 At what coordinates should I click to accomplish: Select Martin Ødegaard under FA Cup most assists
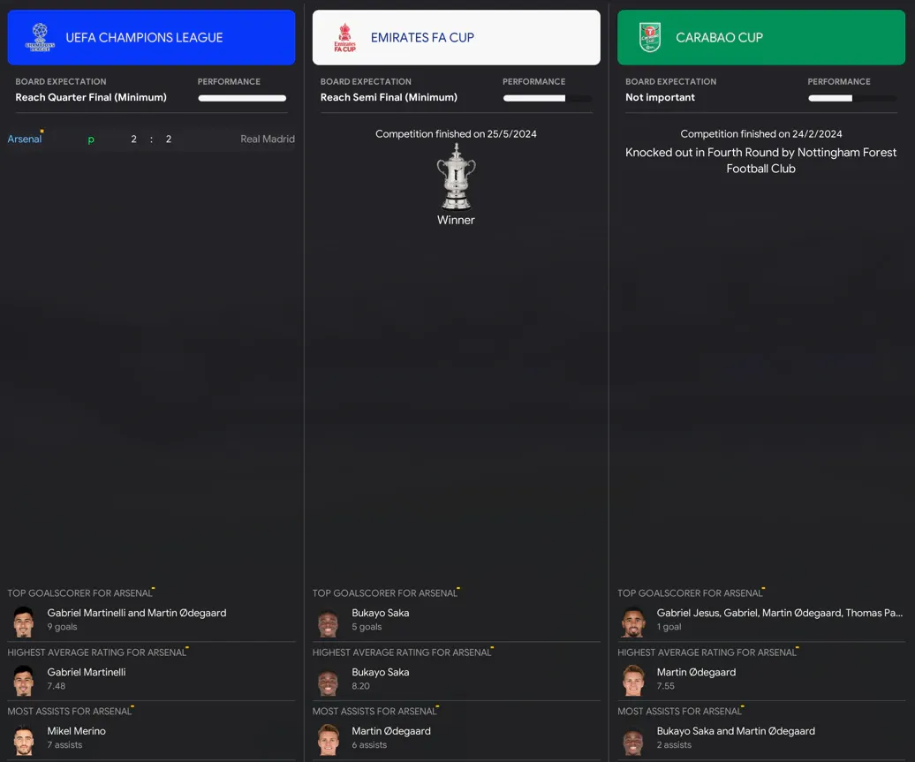click(391, 730)
